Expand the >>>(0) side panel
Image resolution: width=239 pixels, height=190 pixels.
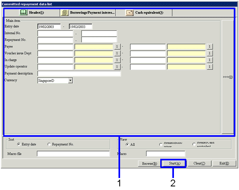(x=228, y=77)
